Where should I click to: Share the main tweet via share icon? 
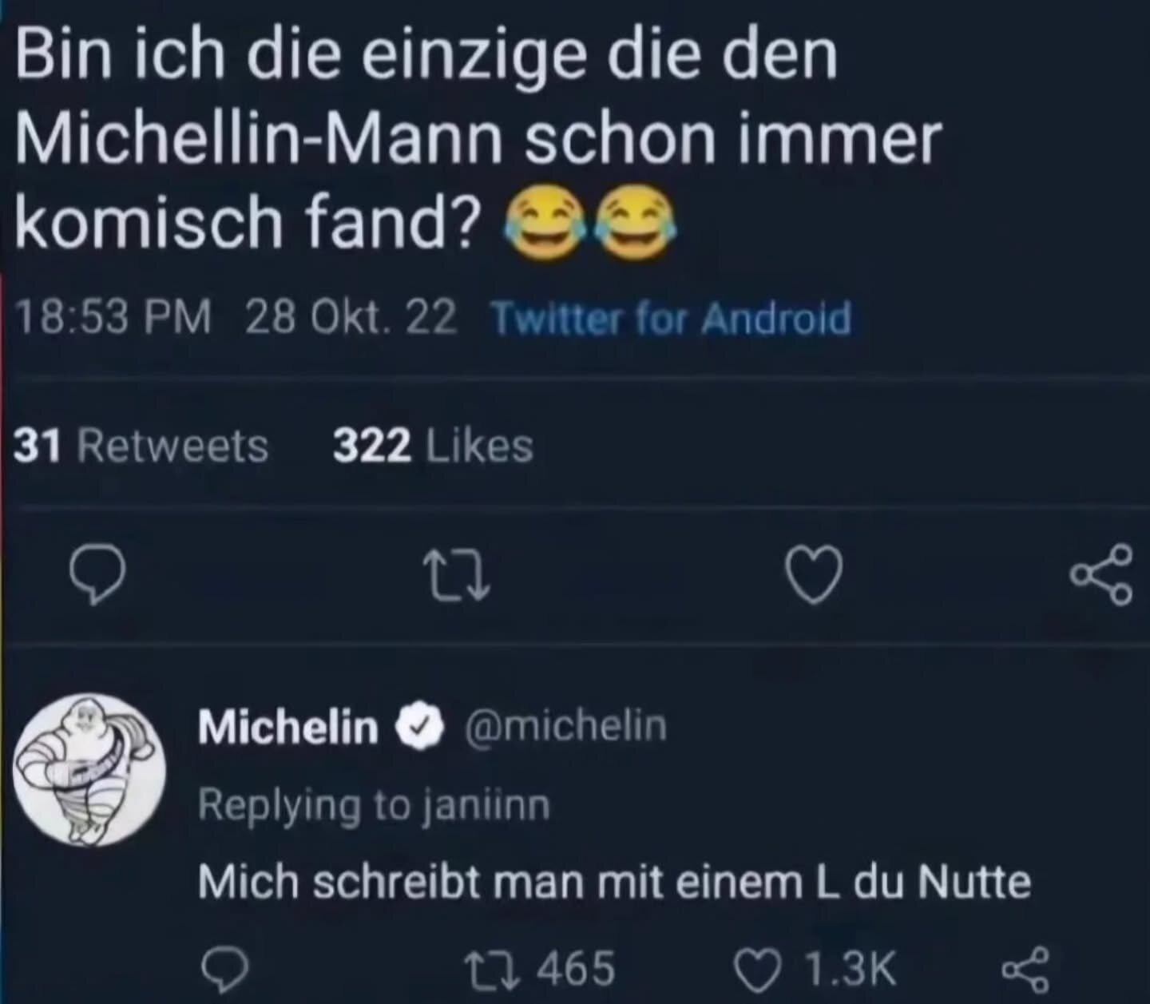click(1102, 573)
